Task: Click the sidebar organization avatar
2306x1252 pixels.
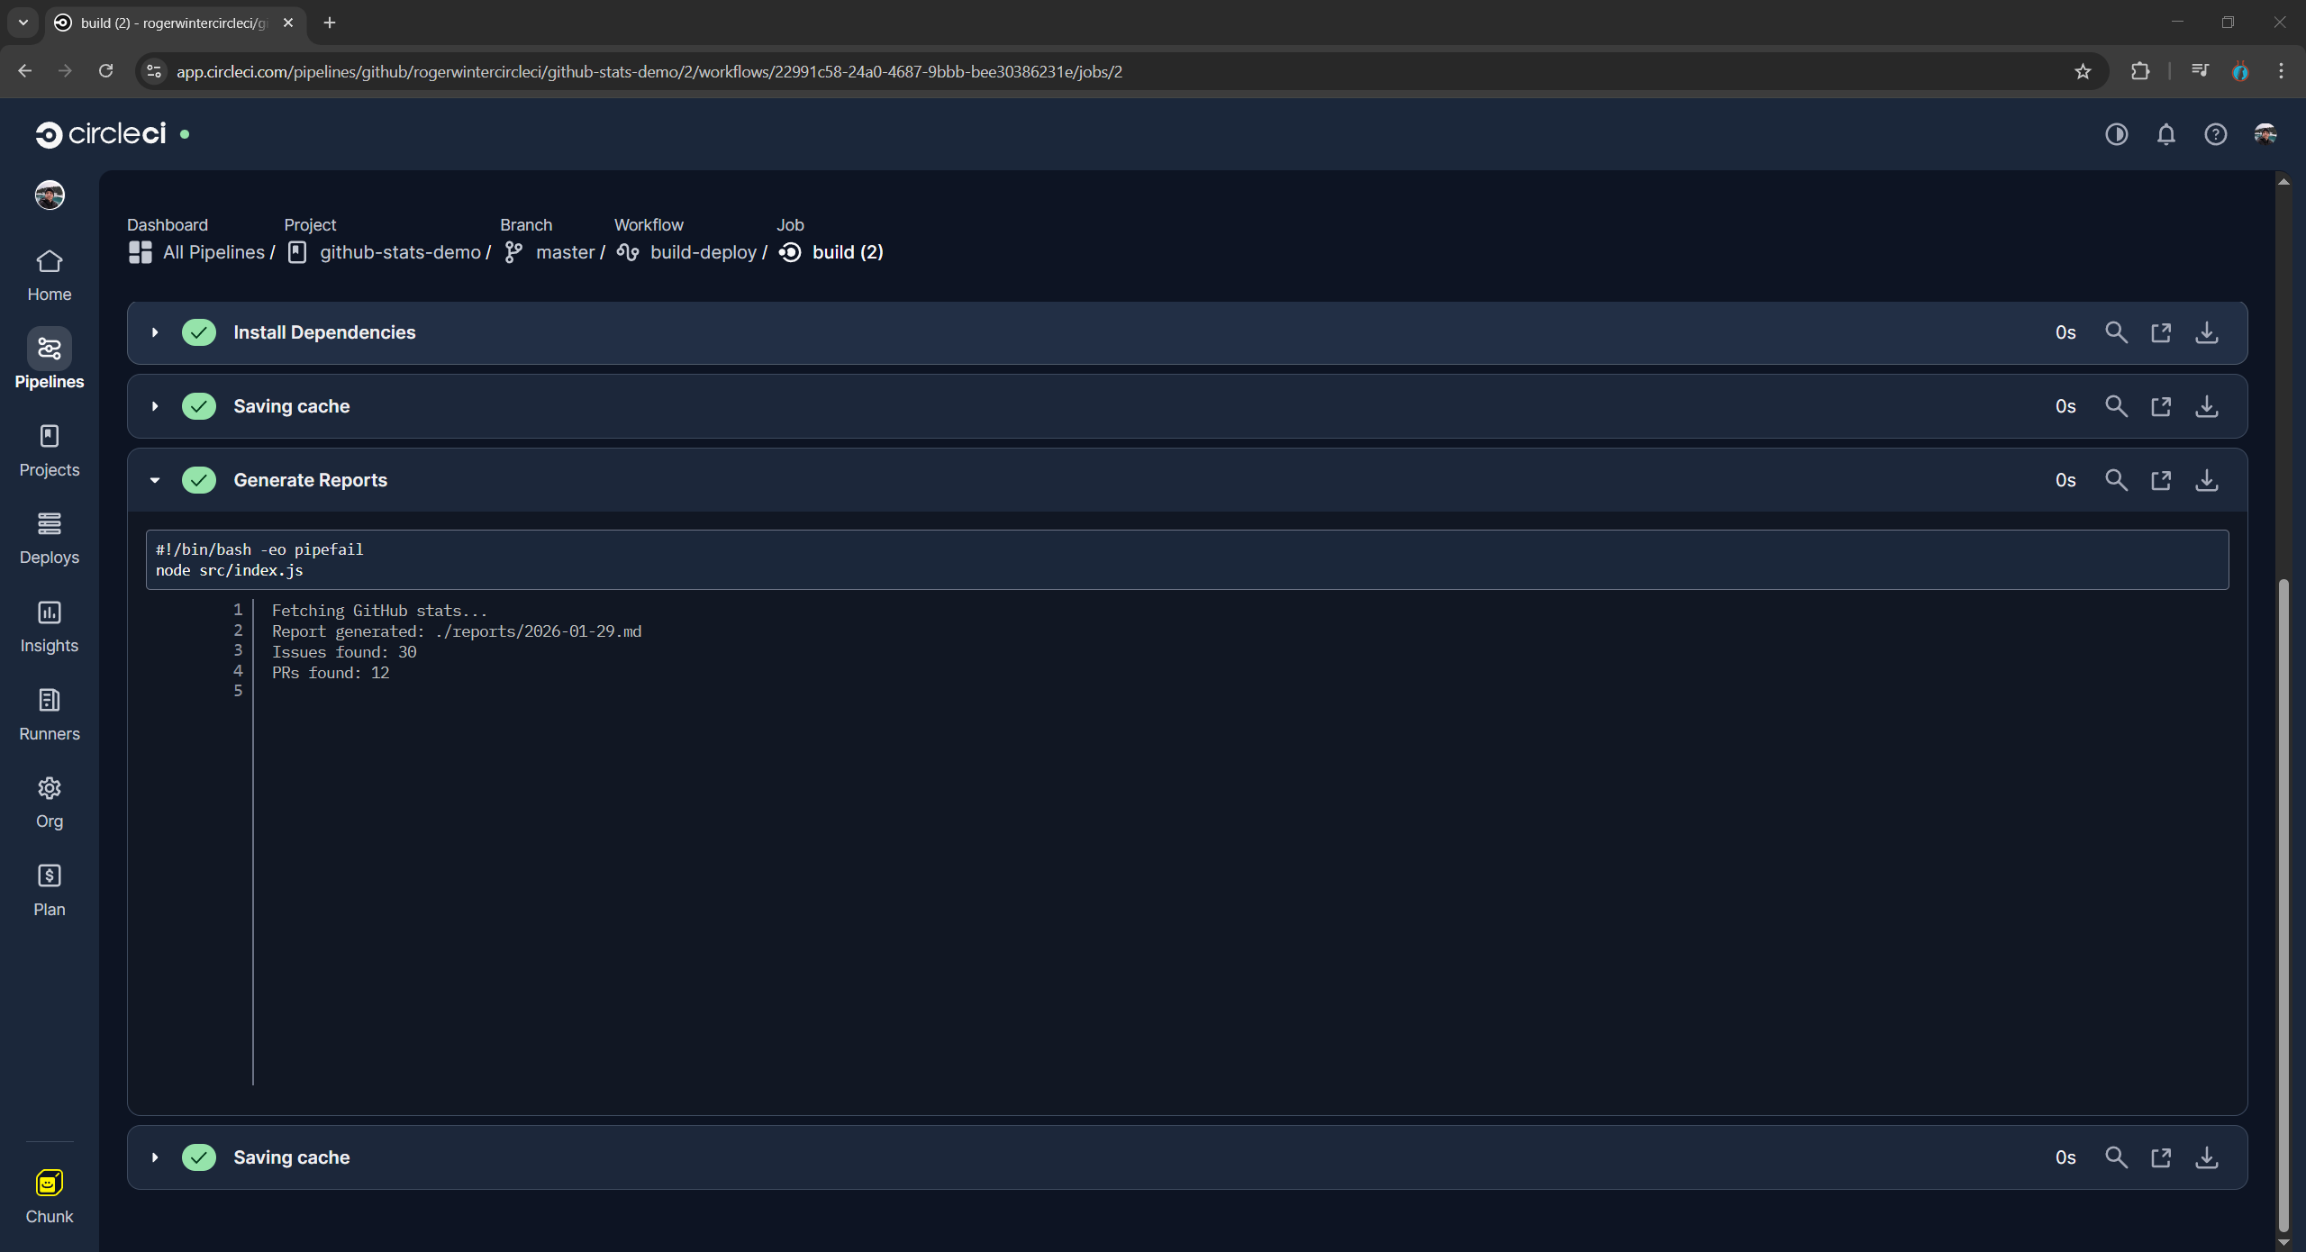Action: tap(50, 195)
